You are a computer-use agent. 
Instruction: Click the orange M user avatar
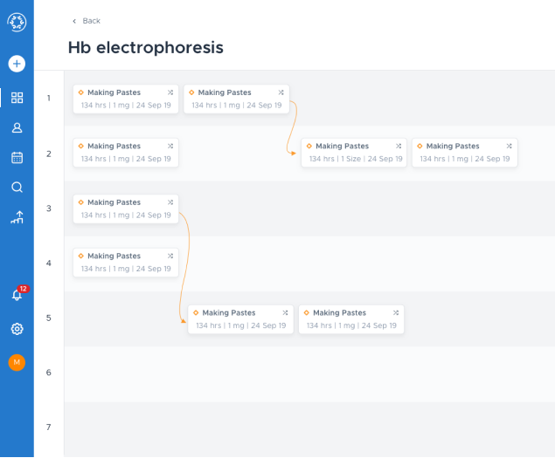tap(17, 362)
